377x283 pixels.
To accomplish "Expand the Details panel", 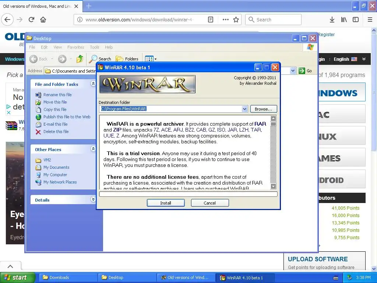I will point(93,199).
